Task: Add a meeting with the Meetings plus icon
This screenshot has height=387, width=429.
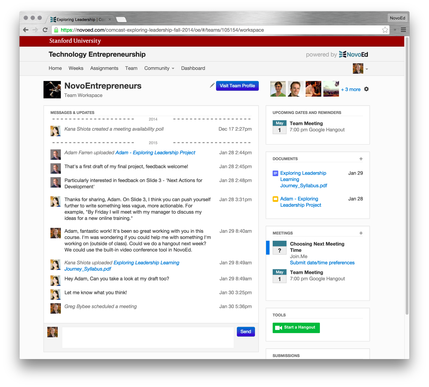Action: coord(361,233)
